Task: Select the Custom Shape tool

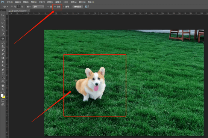Action: (x=3, y=81)
